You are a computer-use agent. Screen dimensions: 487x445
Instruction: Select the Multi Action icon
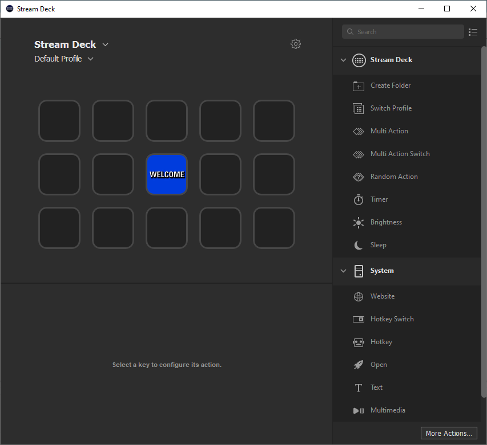point(359,132)
